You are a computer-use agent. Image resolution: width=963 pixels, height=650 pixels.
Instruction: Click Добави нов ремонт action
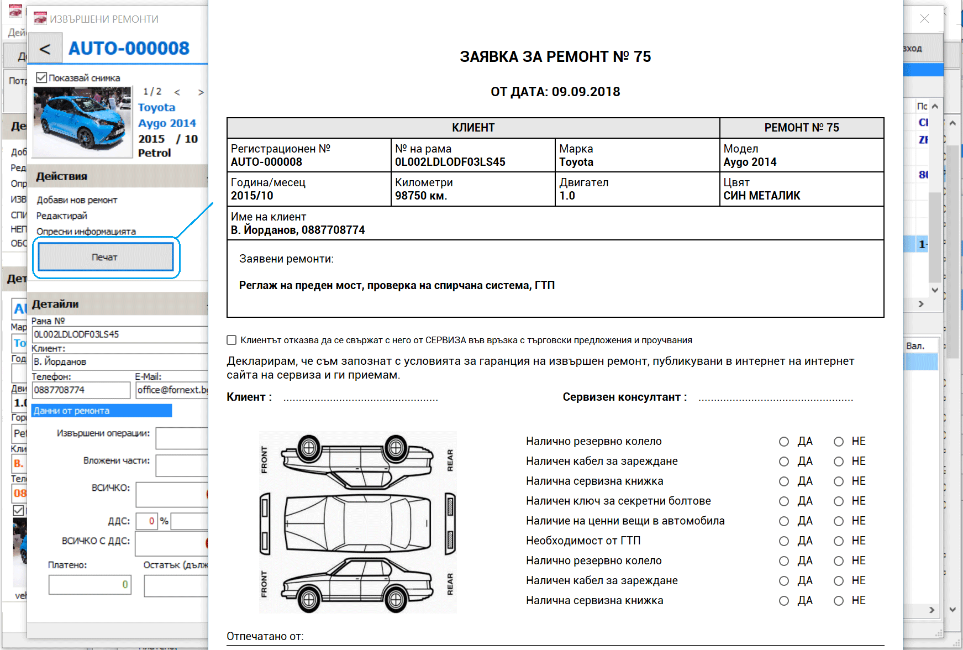77,200
